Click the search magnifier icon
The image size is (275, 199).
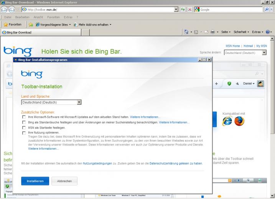(x=267, y=10)
